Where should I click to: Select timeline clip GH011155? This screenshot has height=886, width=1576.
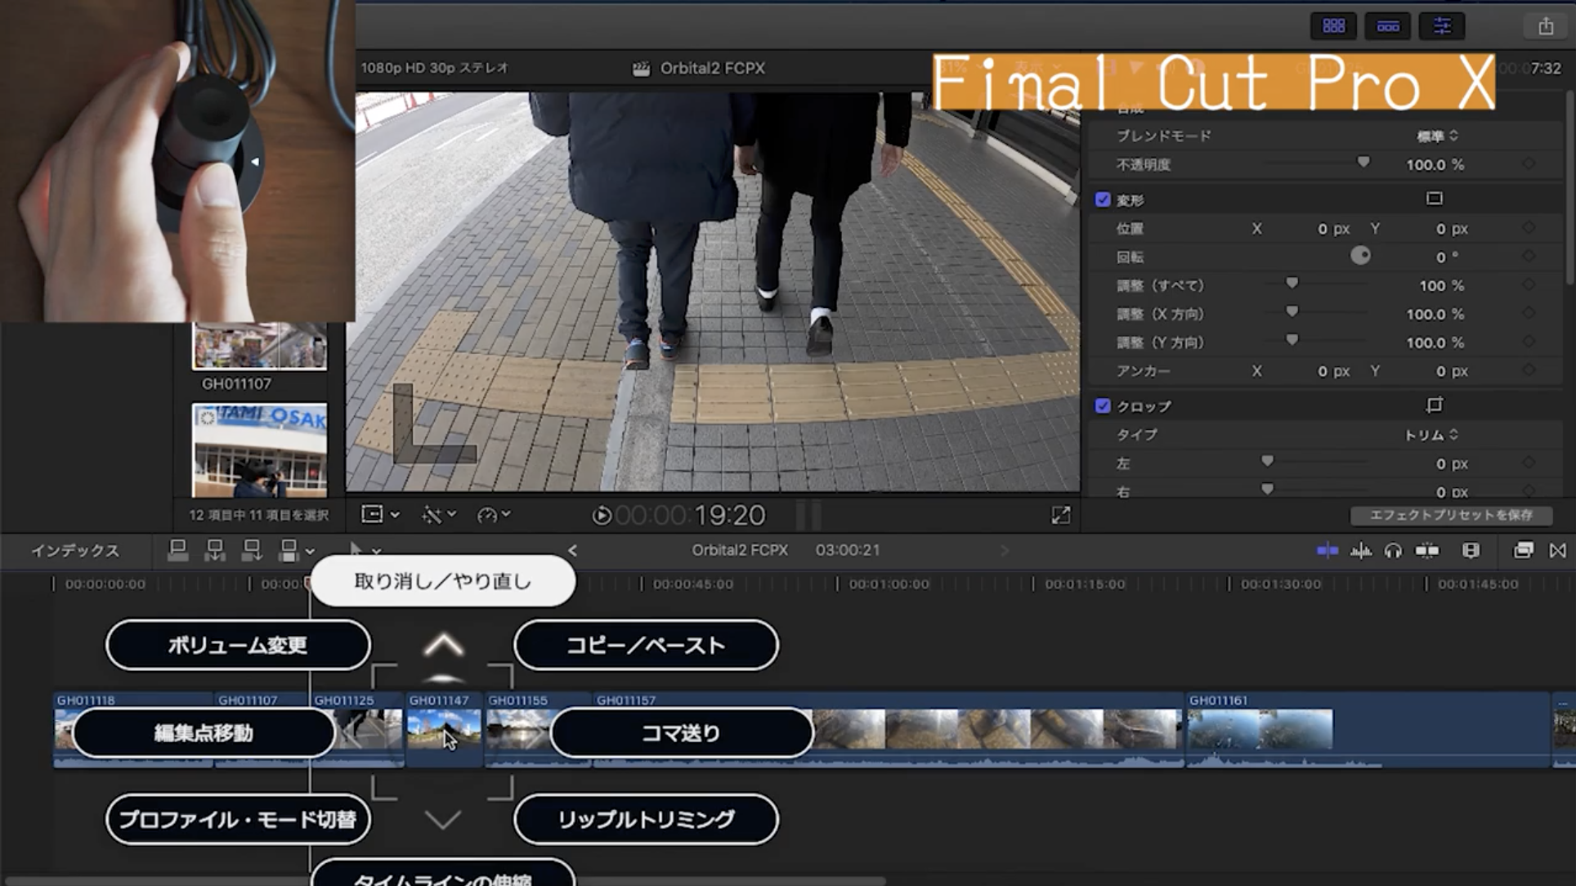pos(539,730)
